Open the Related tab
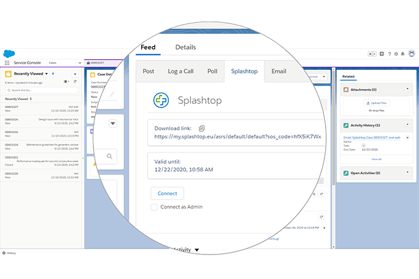 point(348,76)
